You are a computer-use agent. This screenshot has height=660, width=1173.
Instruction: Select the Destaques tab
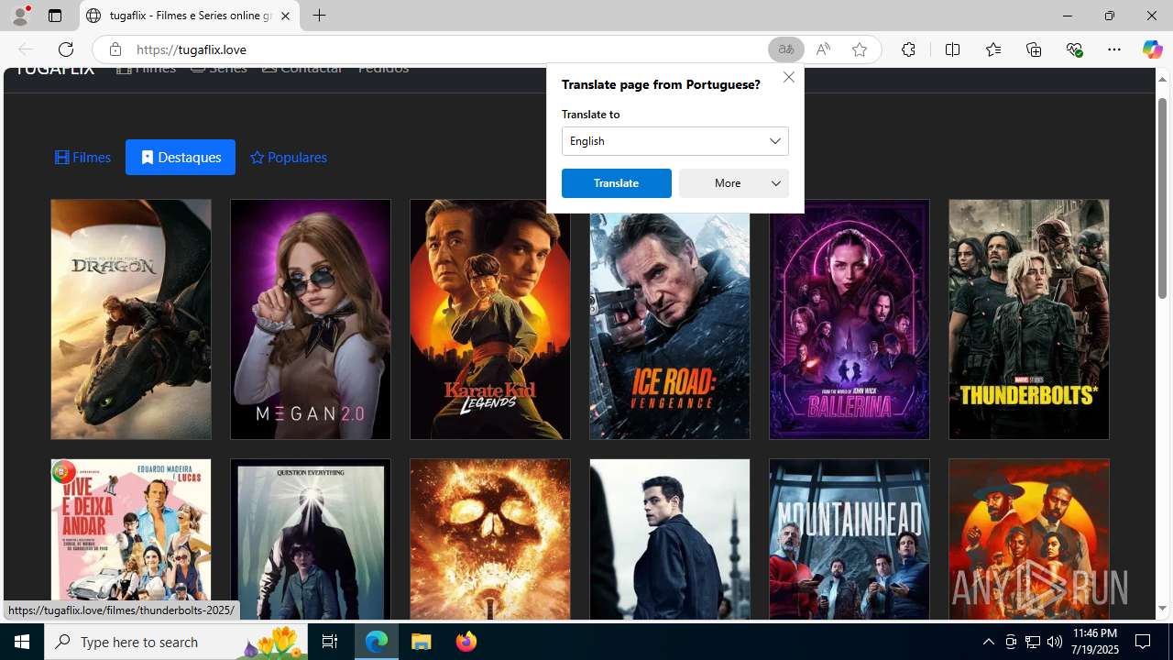(x=181, y=158)
